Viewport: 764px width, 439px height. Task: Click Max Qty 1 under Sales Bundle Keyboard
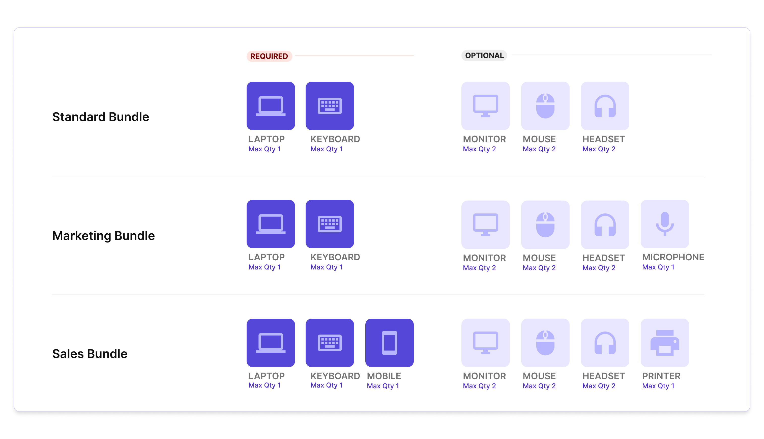(x=327, y=386)
